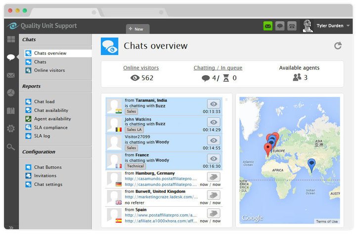Viewport: 356px width, 234px height.
Task: Open afiliate.a1000xhora.com referrer link
Action: 161,221
